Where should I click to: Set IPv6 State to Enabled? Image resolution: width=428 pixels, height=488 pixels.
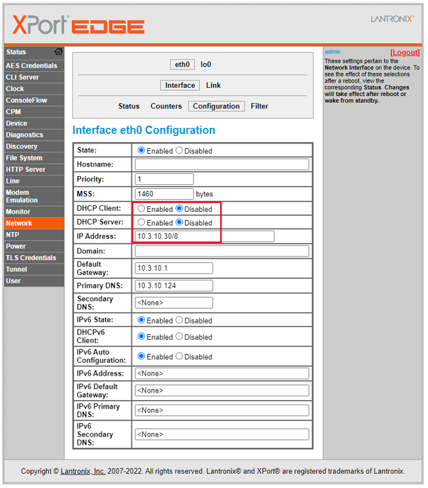tap(141, 320)
